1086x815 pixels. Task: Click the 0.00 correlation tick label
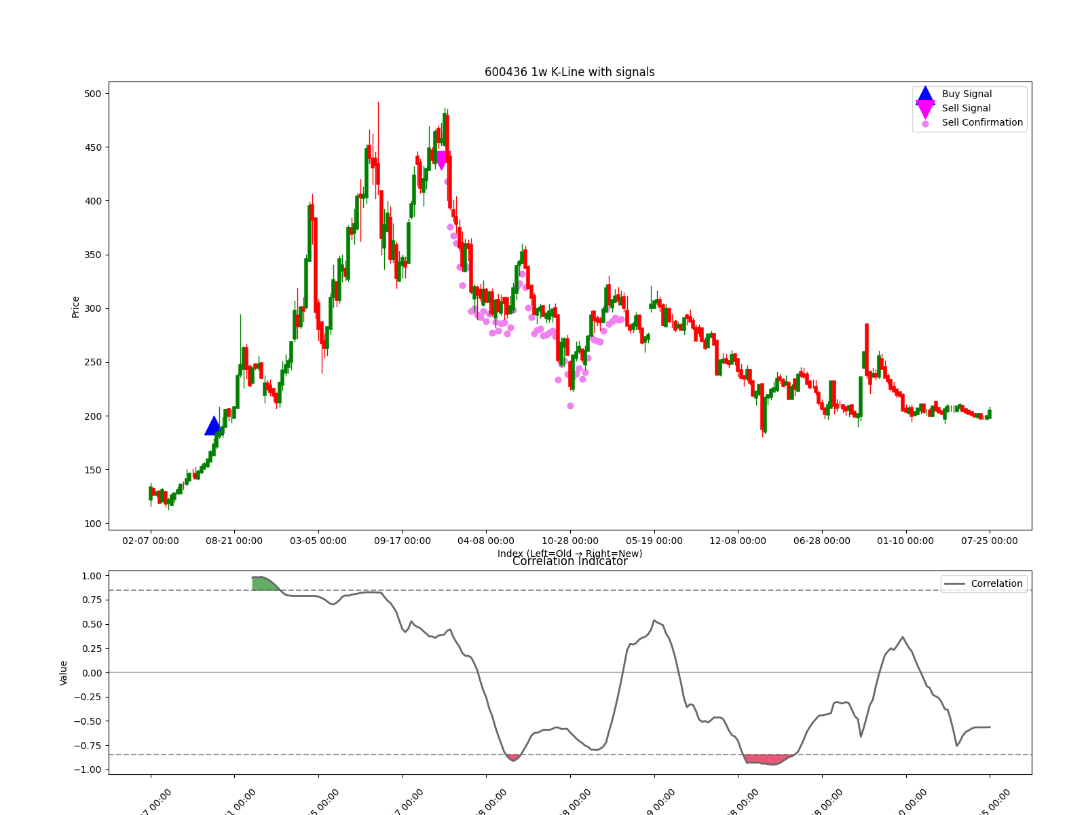point(91,673)
